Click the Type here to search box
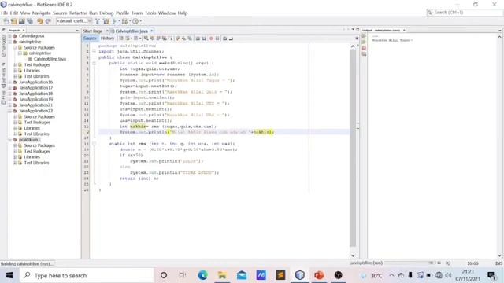Viewport: 504px width, 283px height. 87,275
